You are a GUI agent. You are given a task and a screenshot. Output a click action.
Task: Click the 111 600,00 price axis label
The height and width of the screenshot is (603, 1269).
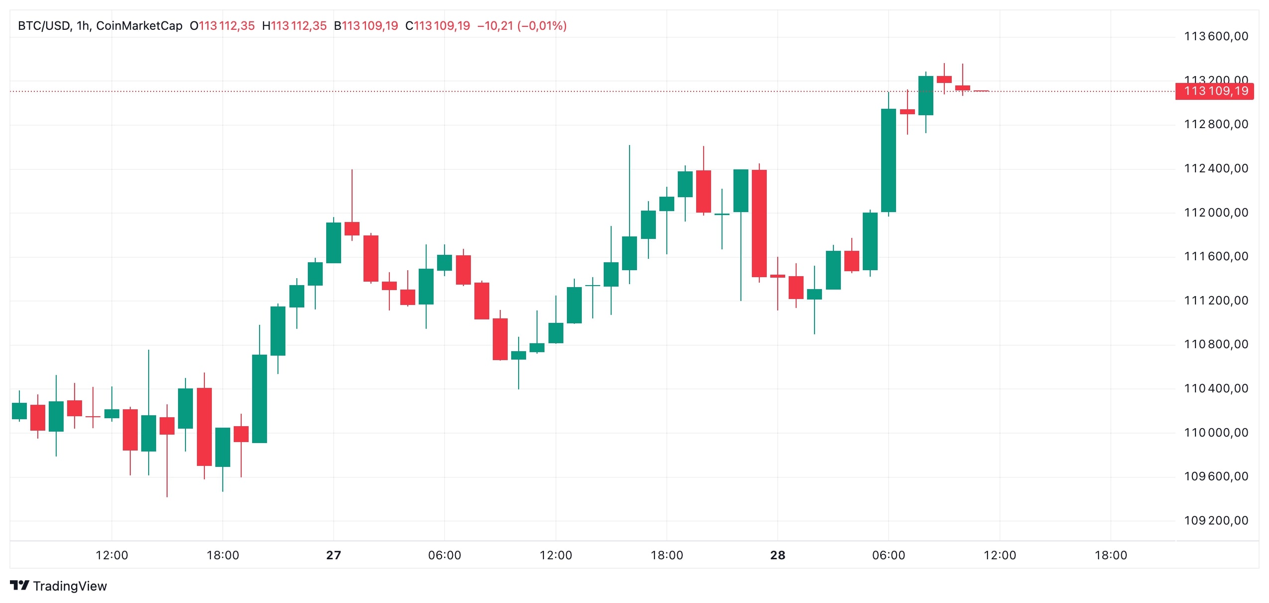(x=1216, y=256)
